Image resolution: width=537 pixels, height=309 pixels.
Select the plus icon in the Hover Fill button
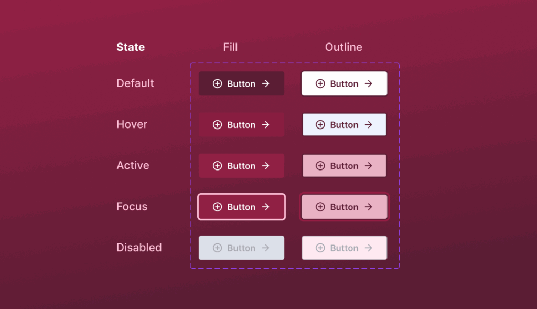click(x=218, y=124)
